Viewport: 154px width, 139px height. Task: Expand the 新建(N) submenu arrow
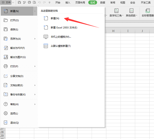tap(35, 11)
